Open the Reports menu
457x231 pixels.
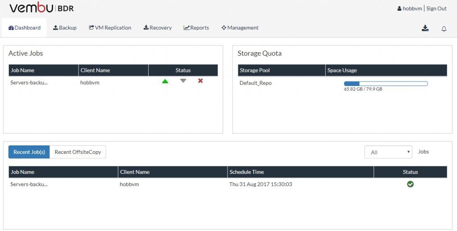click(196, 28)
